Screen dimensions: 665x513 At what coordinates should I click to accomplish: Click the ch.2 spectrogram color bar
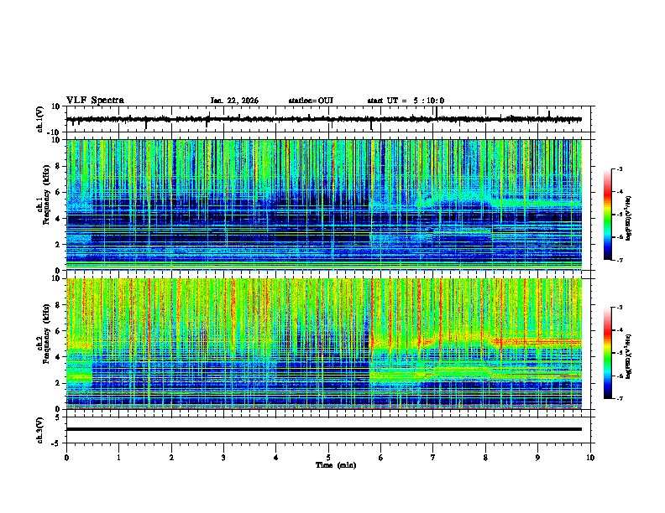click(607, 353)
